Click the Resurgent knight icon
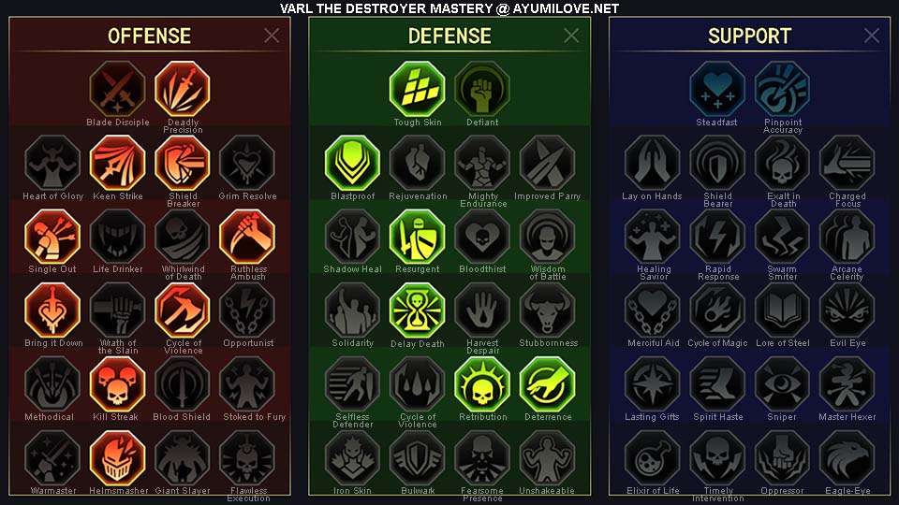Viewport: 899px width, 505px height. pyautogui.click(x=417, y=236)
